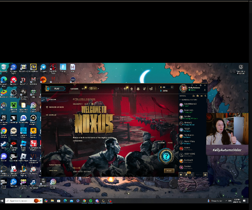This screenshot has width=252, height=210.
Task: Click the client settings gear icon
Action: tap(200, 85)
